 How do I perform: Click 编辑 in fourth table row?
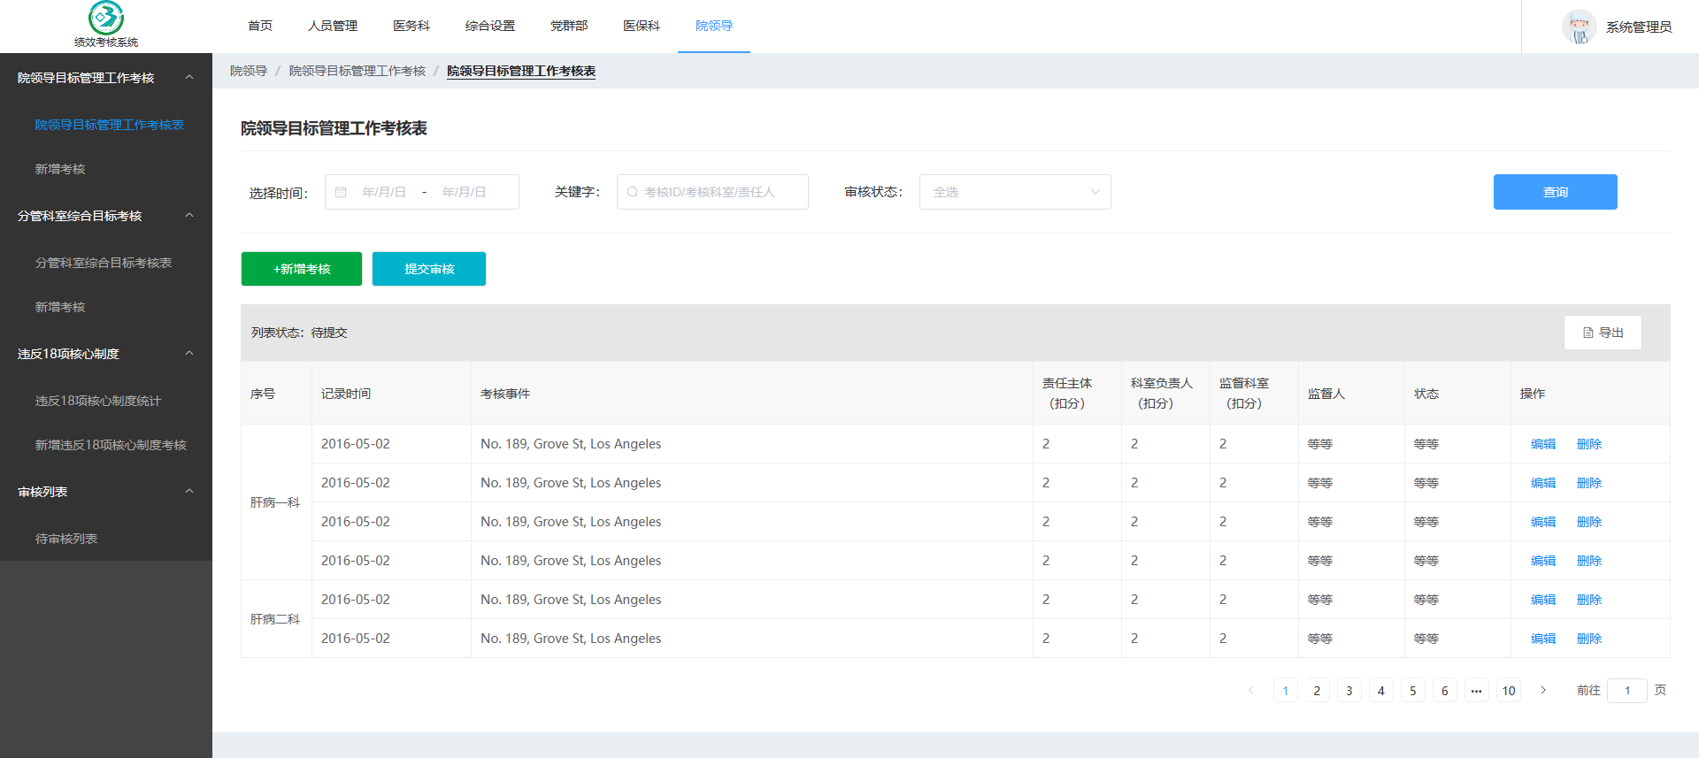tap(1543, 561)
